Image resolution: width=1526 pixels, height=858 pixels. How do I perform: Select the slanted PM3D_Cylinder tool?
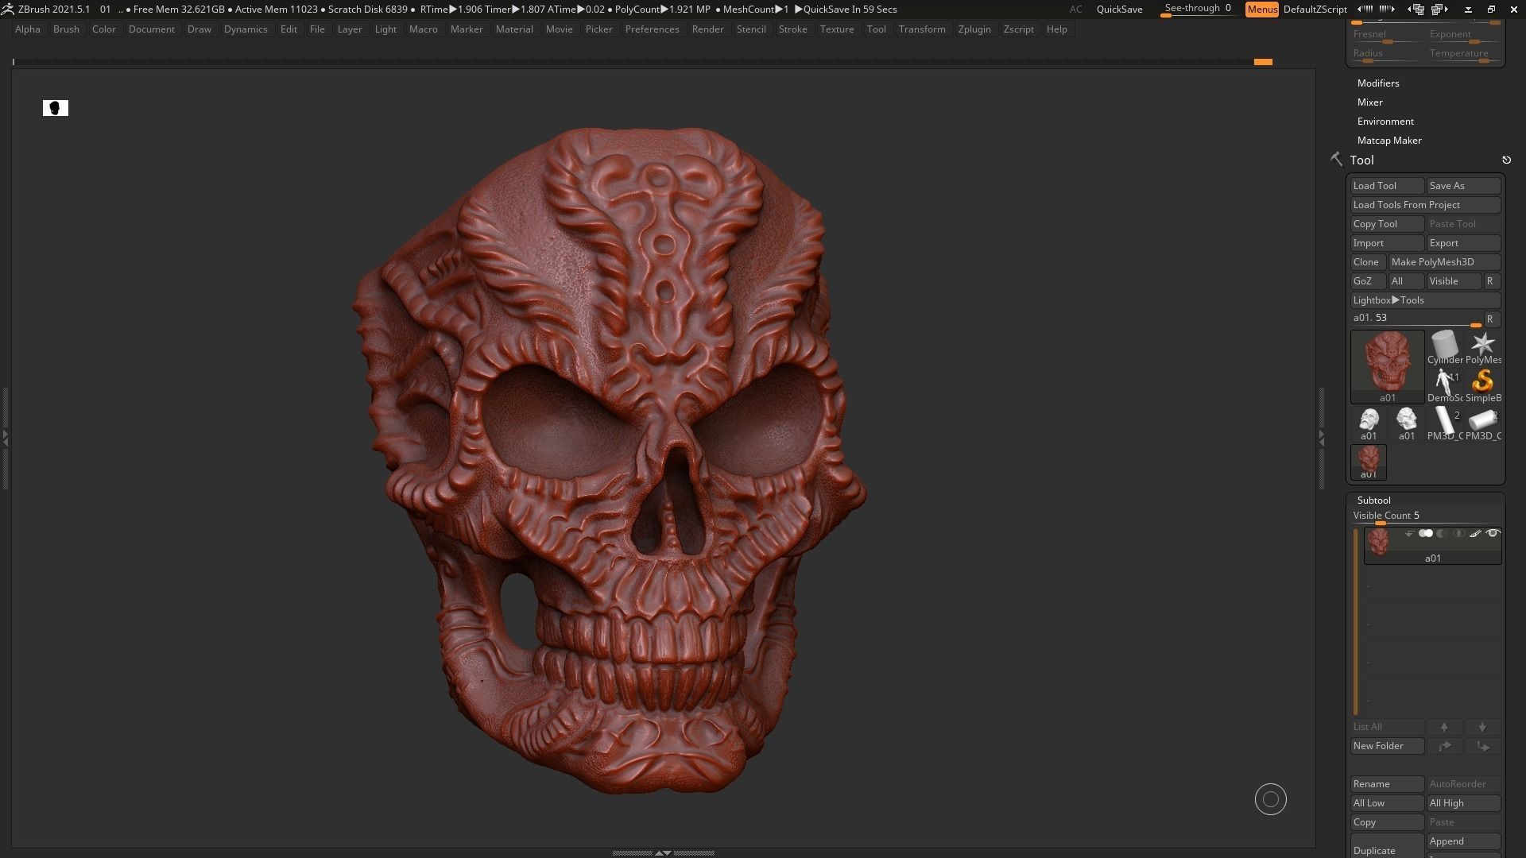[1445, 424]
